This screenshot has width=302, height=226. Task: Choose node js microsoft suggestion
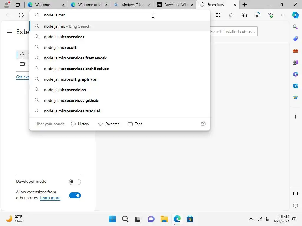(120, 47)
